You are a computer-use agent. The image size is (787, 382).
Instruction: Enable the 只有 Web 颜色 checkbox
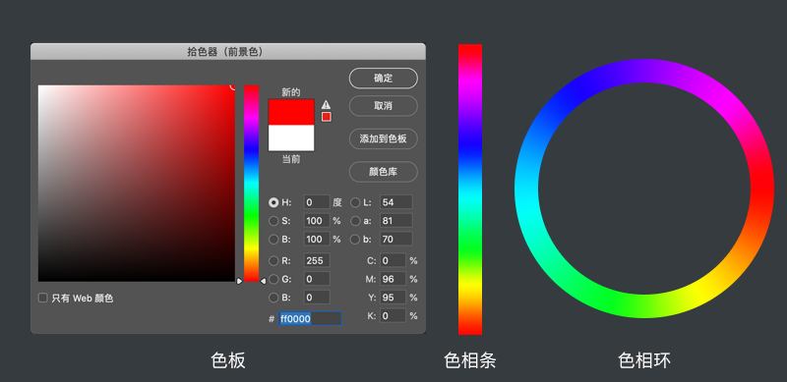tap(43, 298)
